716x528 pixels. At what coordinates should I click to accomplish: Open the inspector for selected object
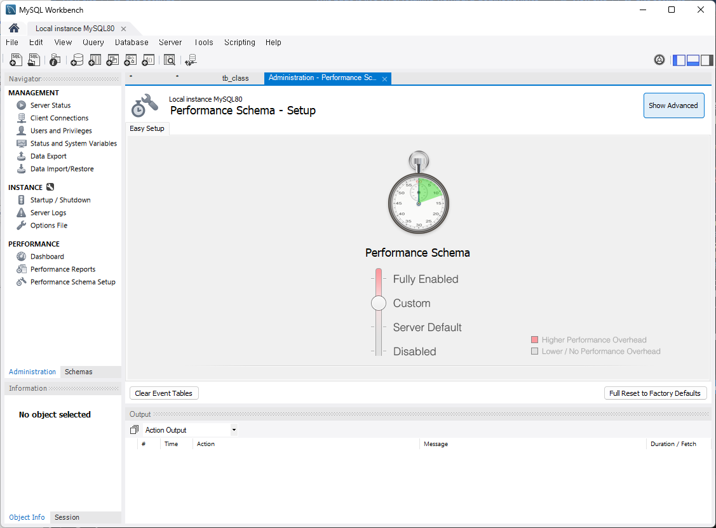pyautogui.click(x=55, y=60)
